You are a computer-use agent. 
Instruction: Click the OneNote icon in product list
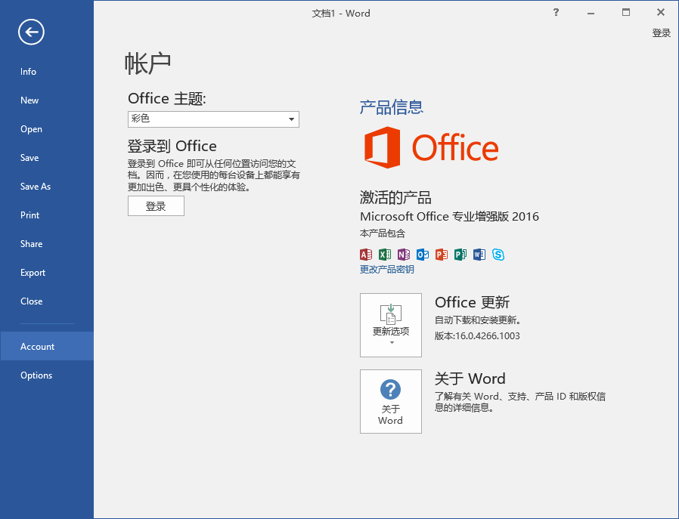point(404,255)
